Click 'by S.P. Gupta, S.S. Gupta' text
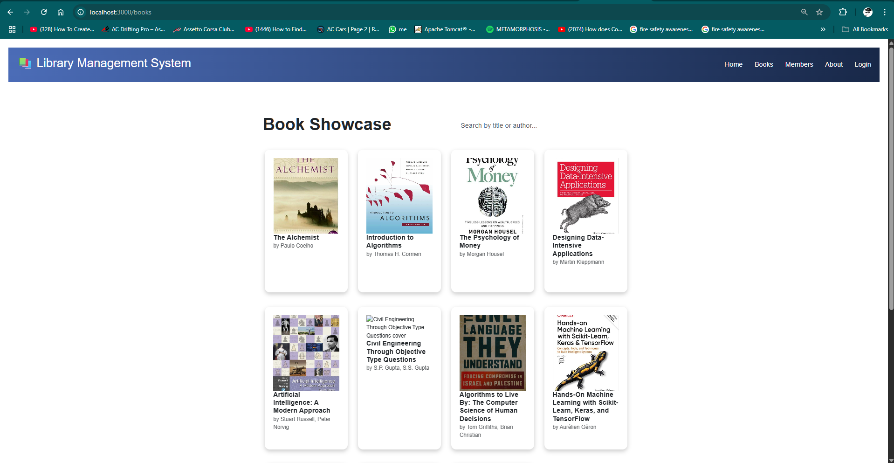This screenshot has height=463, width=894. (398, 368)
